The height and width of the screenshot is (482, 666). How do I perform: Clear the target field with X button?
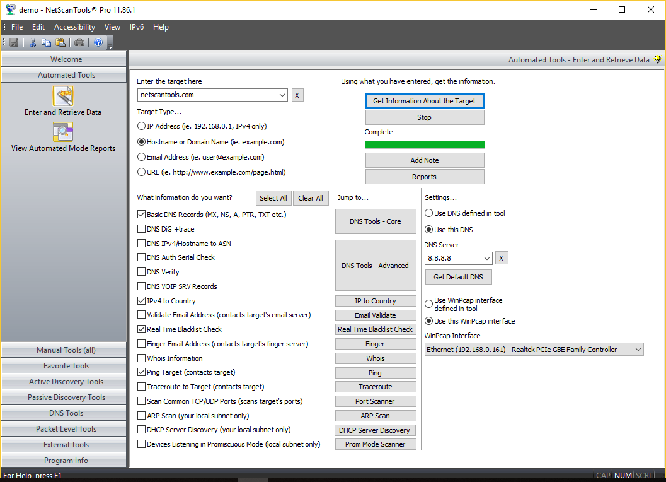point(297,95)
